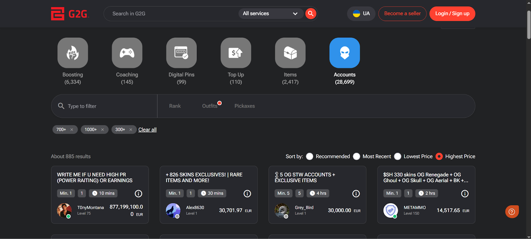Open the Rank filter tab
This screenshot has width=531, height=239.
click(x=175, y=106)
